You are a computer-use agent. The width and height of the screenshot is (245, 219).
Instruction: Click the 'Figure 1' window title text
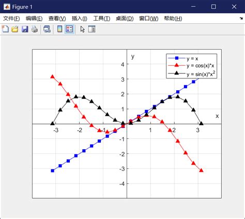22,7
